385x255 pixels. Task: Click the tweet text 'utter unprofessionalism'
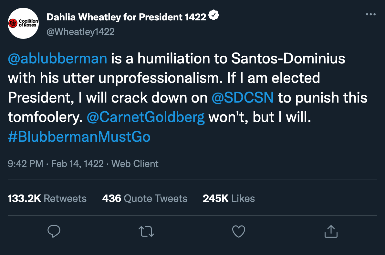(141, 78)
